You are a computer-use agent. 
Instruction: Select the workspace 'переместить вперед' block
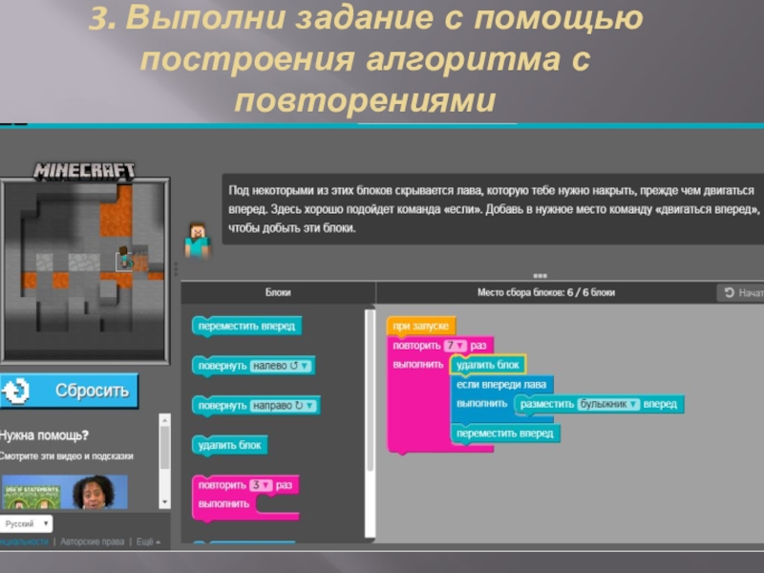click(x=505, y=434)
